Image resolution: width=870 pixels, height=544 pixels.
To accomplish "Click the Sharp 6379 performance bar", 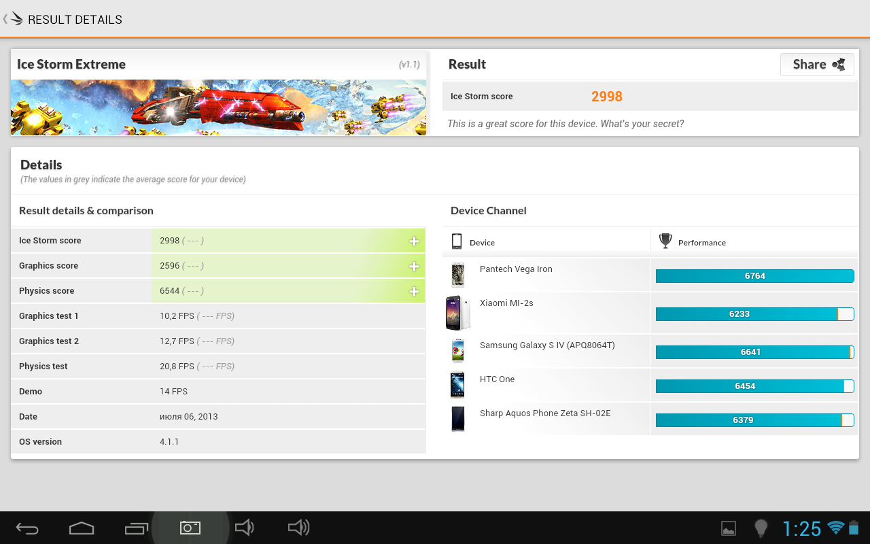I will tap(754, 420).
